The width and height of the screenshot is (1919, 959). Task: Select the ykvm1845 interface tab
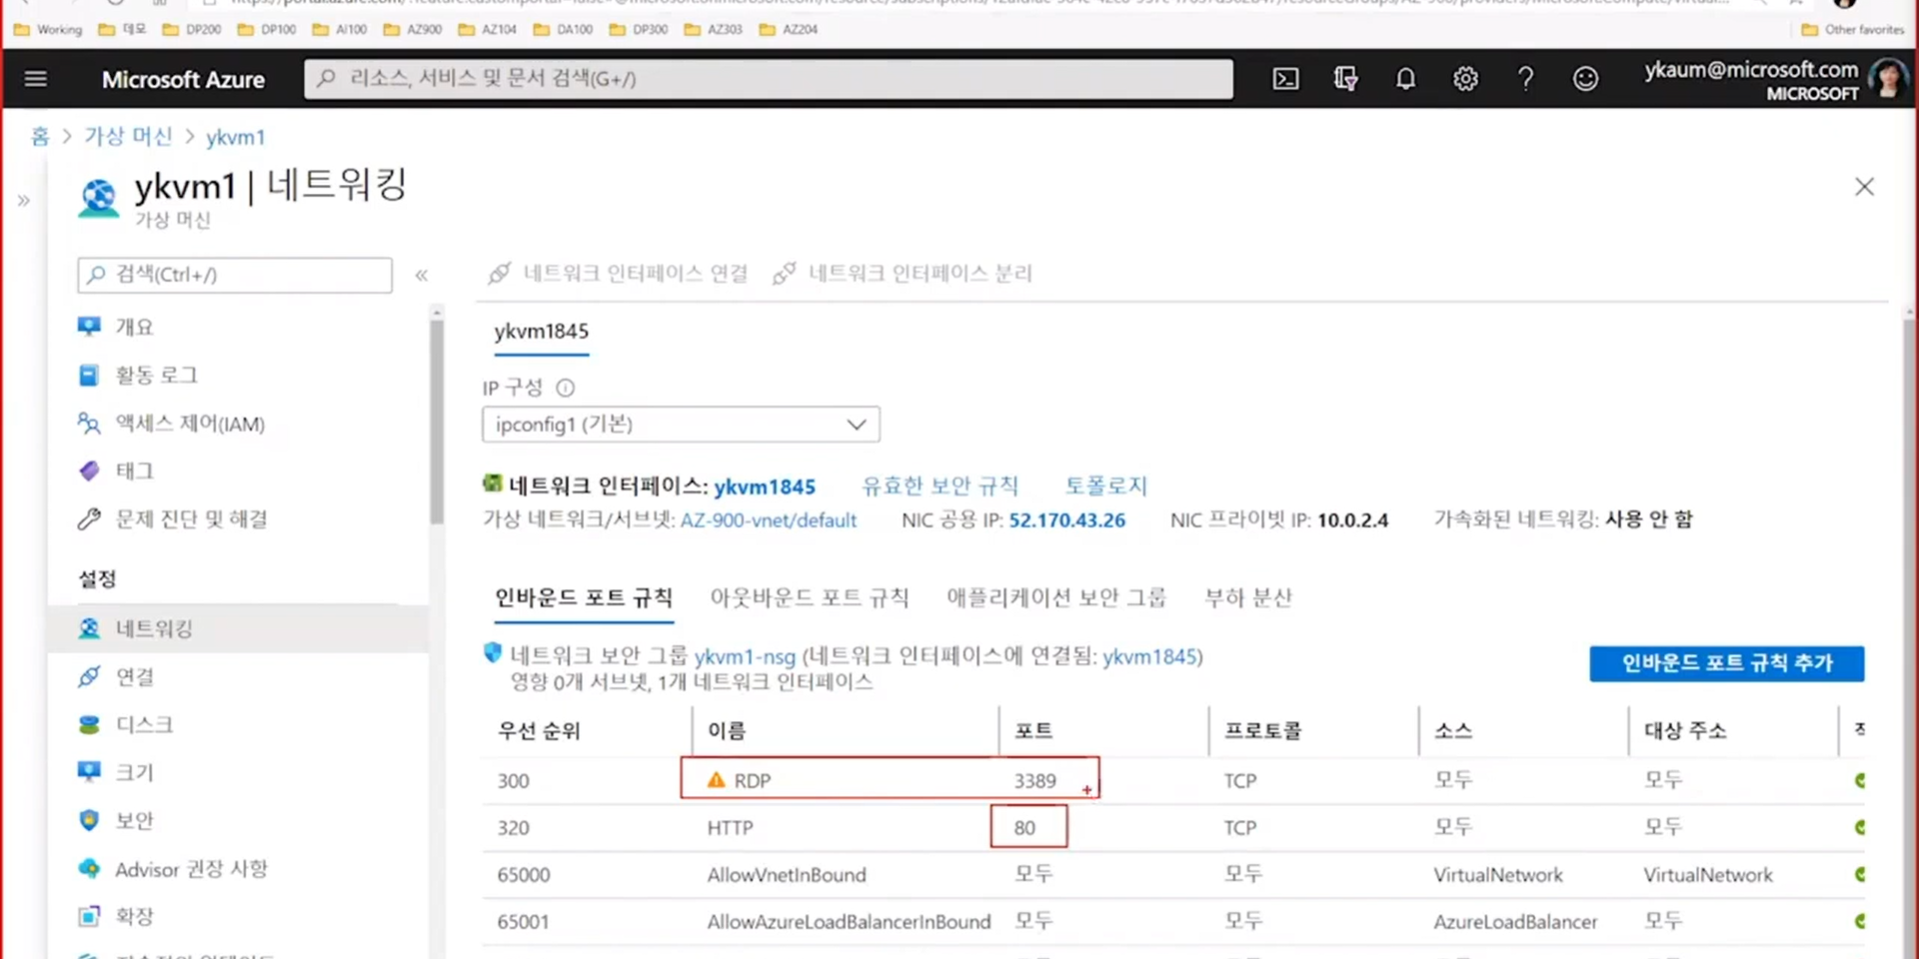click(541, 332)
